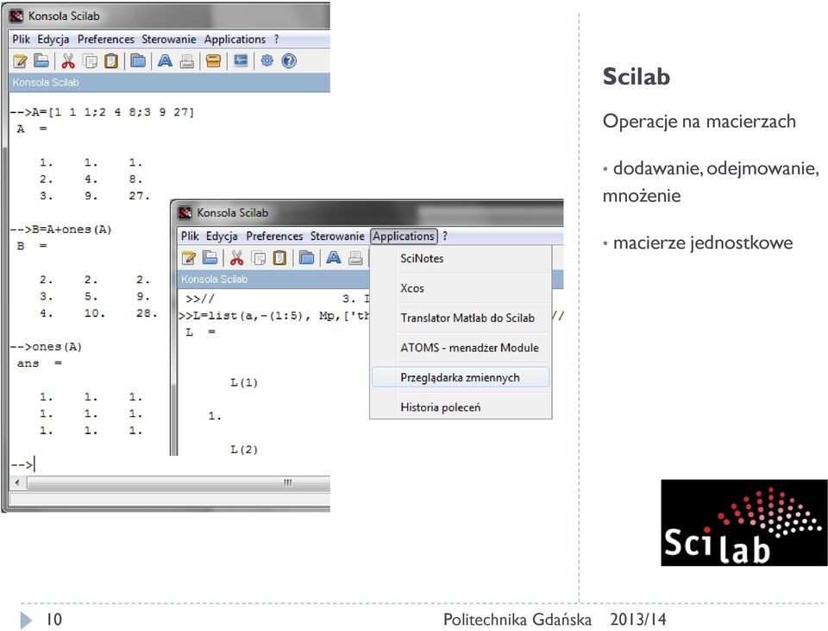
Task: Click command text A=[1 1 1;2 4 8;3 9 27]
Action: [114, 112]
